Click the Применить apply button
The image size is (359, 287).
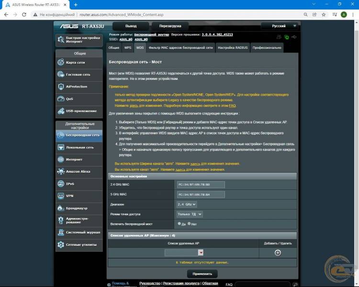202,274
